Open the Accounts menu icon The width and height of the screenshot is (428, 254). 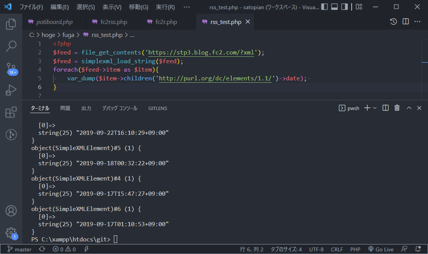pos(11,211)
